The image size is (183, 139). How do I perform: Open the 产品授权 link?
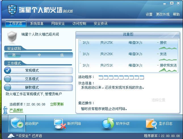tap(16, 110)
